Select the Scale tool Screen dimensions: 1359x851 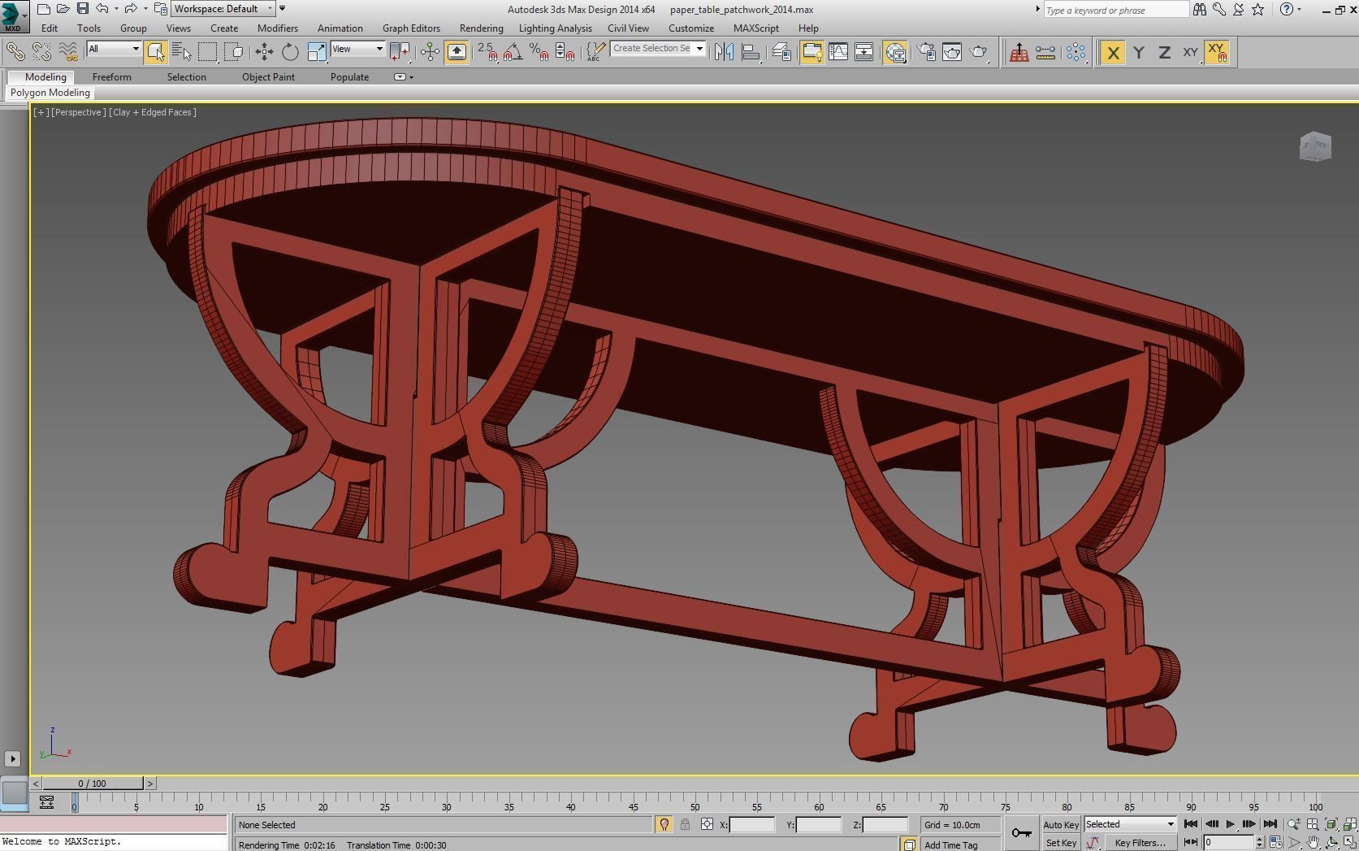[317, 52]
